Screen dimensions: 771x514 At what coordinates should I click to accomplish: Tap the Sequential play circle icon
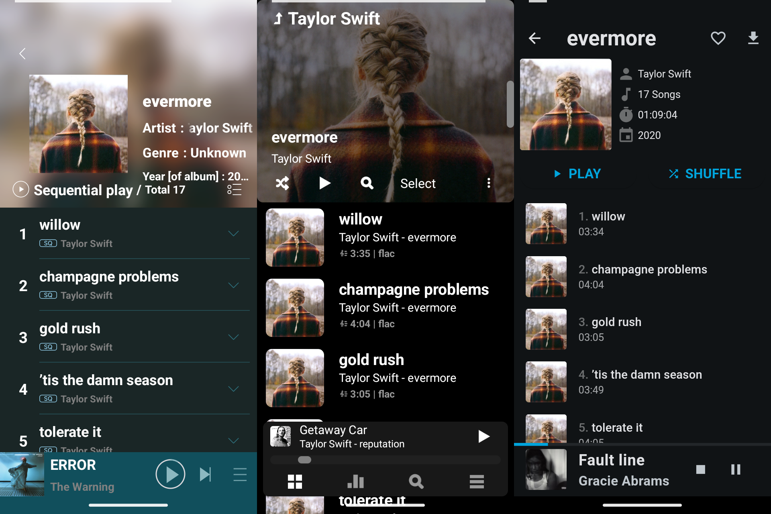(21, 189)
